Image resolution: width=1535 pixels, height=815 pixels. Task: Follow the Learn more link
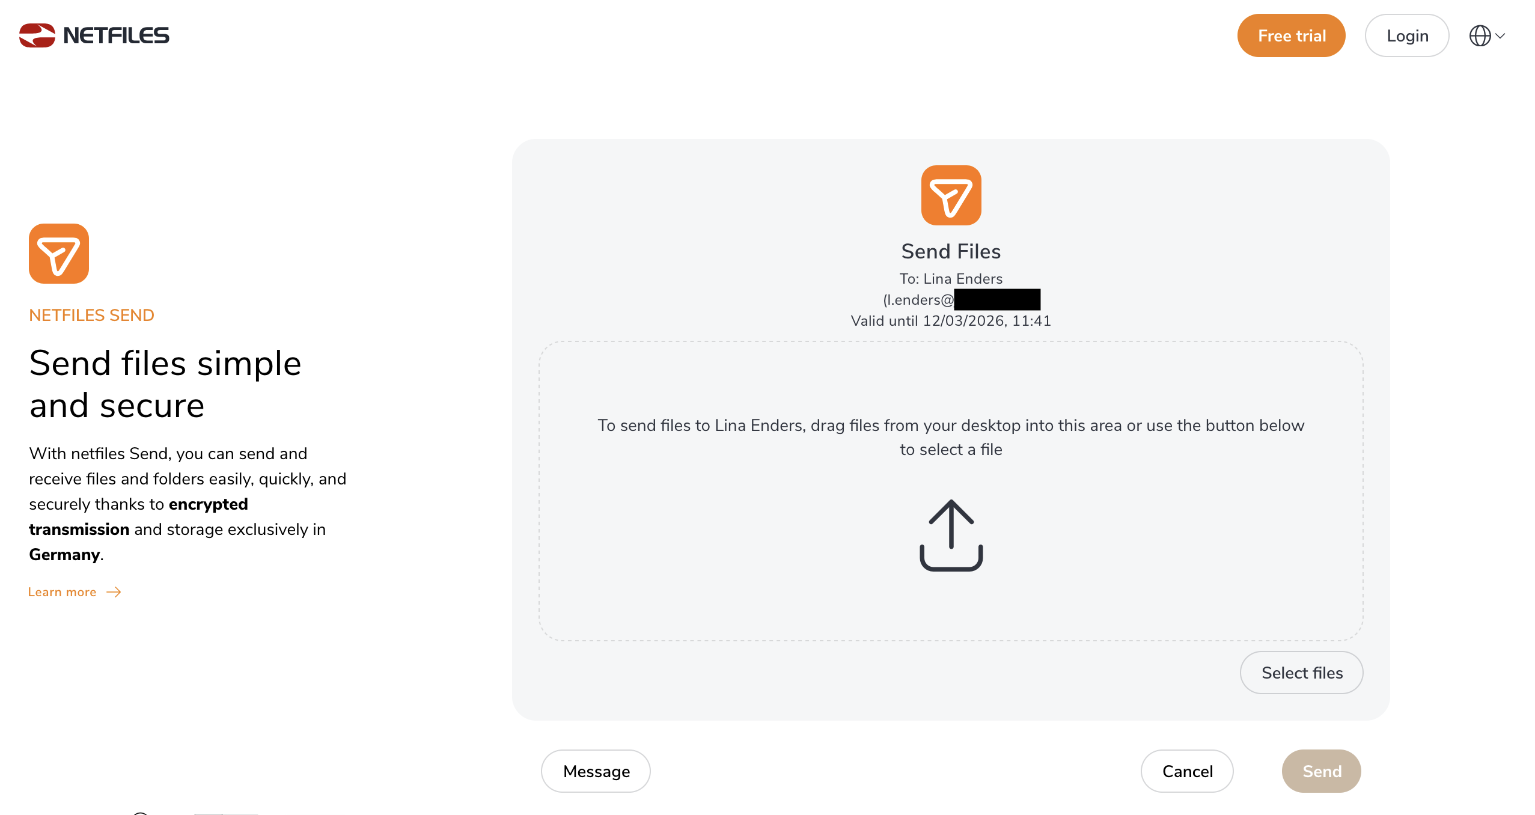pos(62,592)
